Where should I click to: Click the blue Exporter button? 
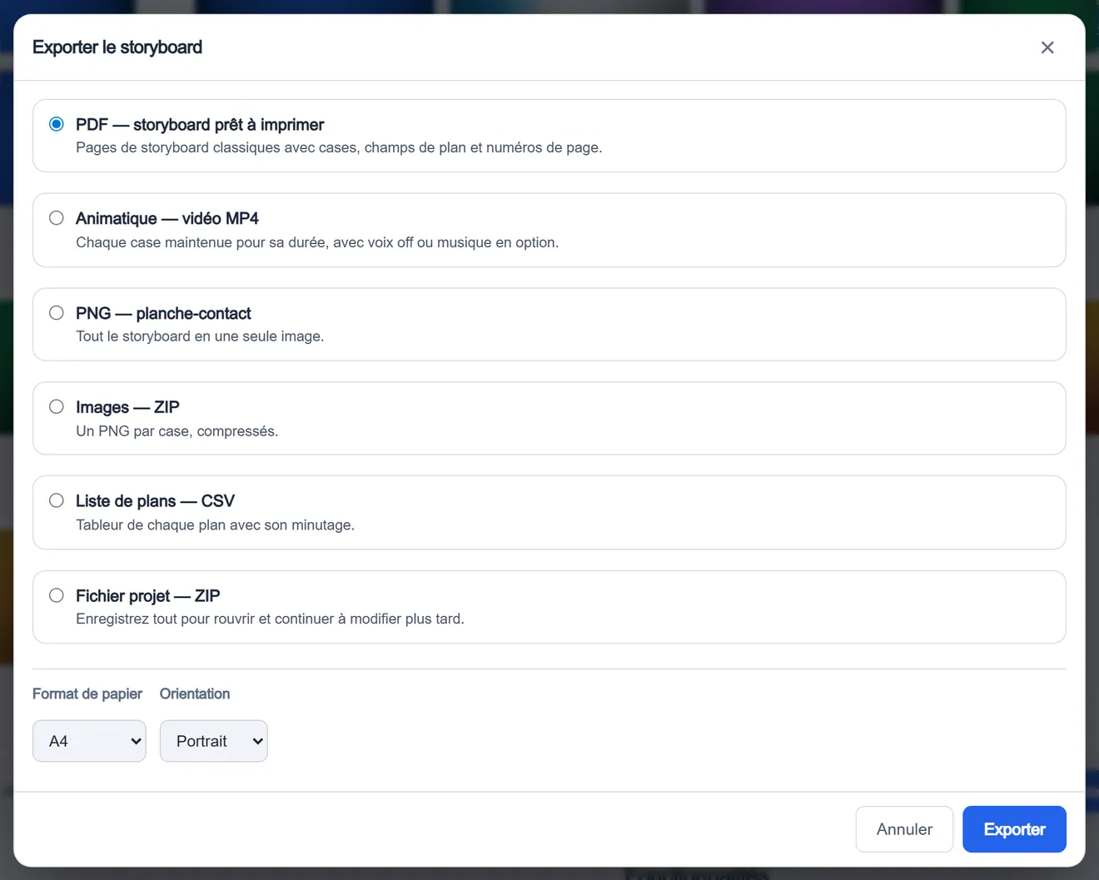[x=1014, y=829]
